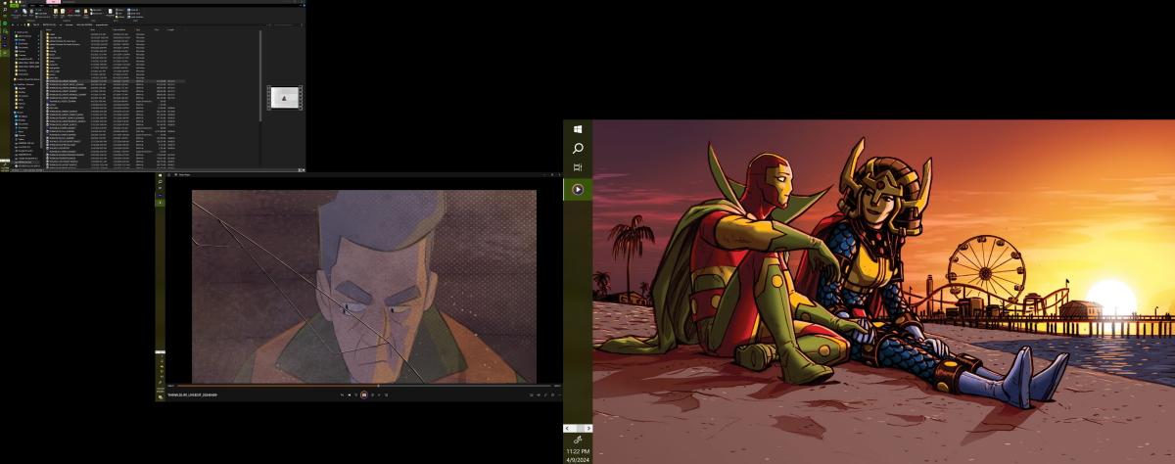Open the Start menu on the wallpaper monitor taskbar

point(578,128)
